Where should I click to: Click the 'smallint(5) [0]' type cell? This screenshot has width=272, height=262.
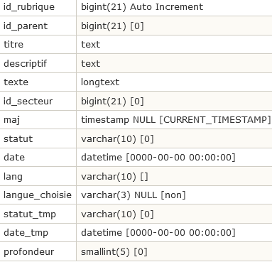click(x=174, y=251)
